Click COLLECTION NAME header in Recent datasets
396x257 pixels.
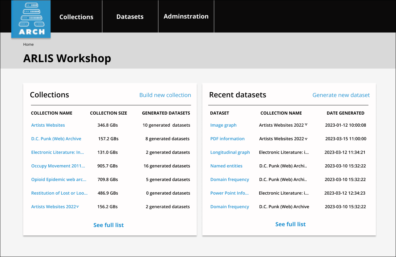(x=281, y=113)
